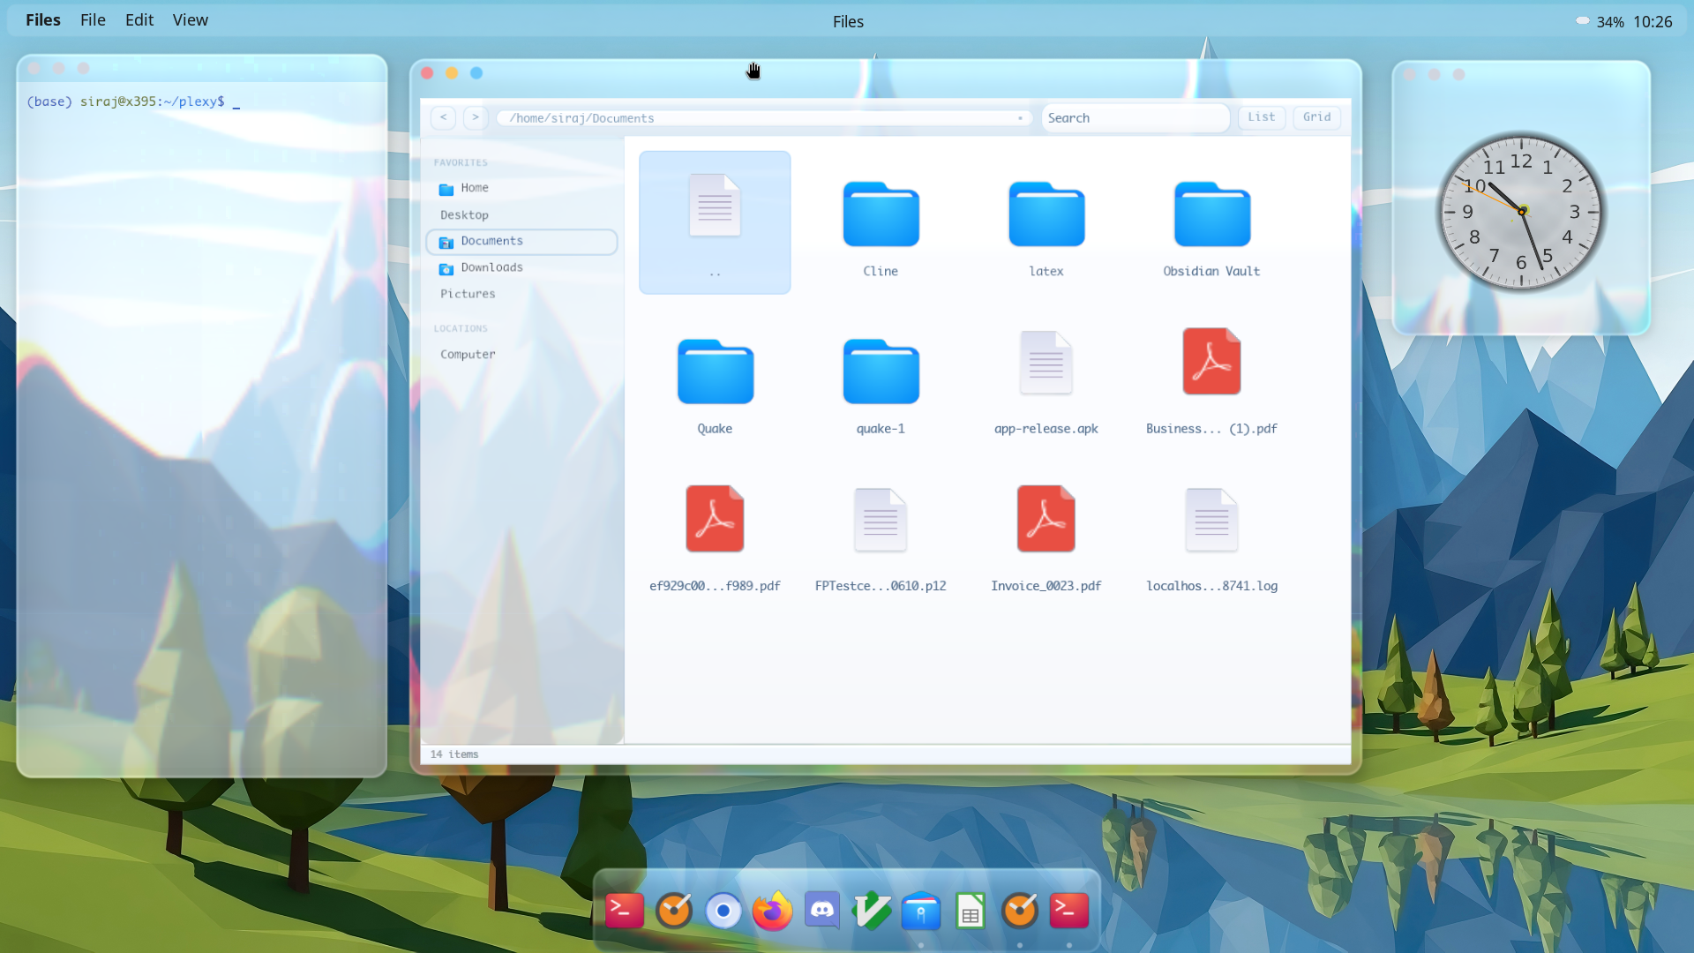Open the path bar dropdown indicator
The width and height of the screenshot is (1694, 953).
[x=1020, y=118]
